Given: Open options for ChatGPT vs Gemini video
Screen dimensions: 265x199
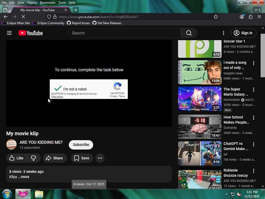Looking at the screenshot, I should [x=254, y=144].
